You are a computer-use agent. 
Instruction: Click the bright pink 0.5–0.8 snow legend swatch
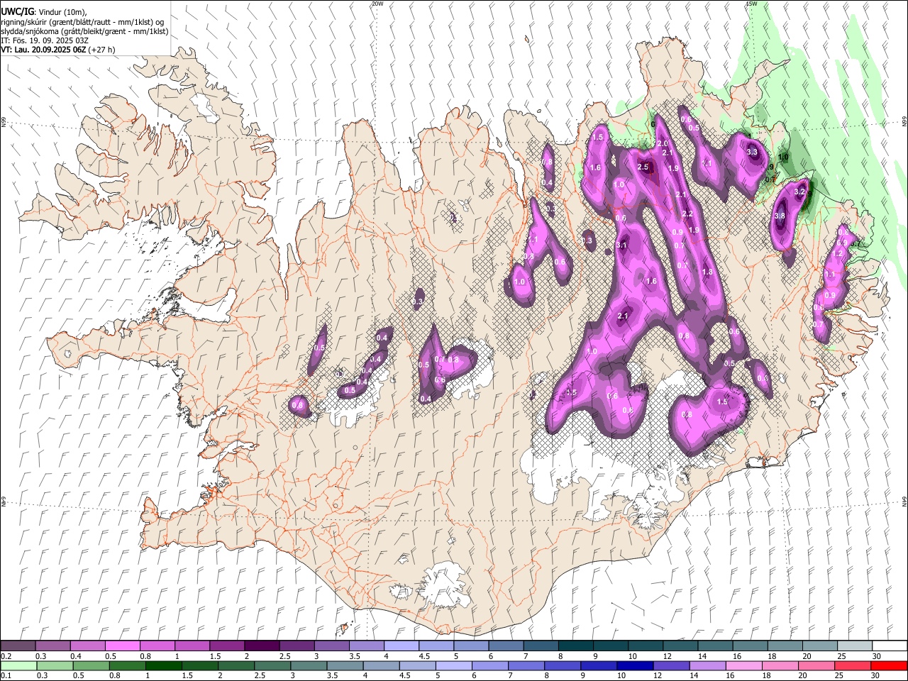(x=122, y=646)
